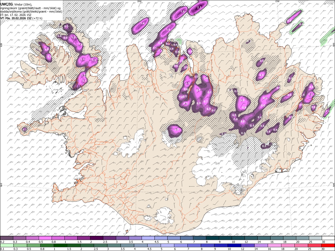Click the '15W' longitude label at top edge
335x251 pixels.
tap(277, 1)
